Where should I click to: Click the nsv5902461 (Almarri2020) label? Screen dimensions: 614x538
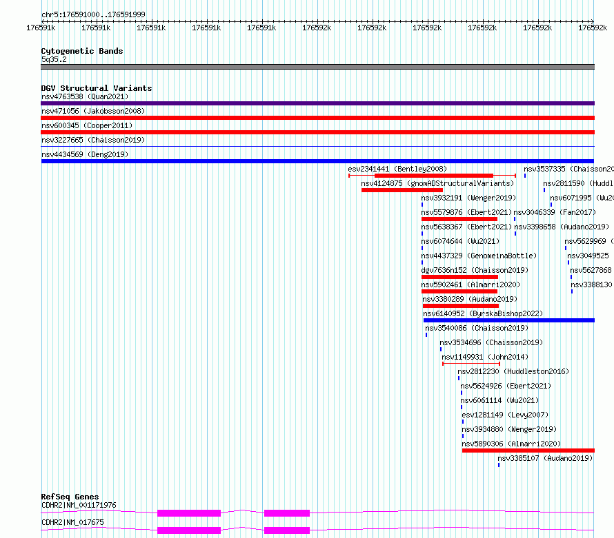click(x=471, y=284)
